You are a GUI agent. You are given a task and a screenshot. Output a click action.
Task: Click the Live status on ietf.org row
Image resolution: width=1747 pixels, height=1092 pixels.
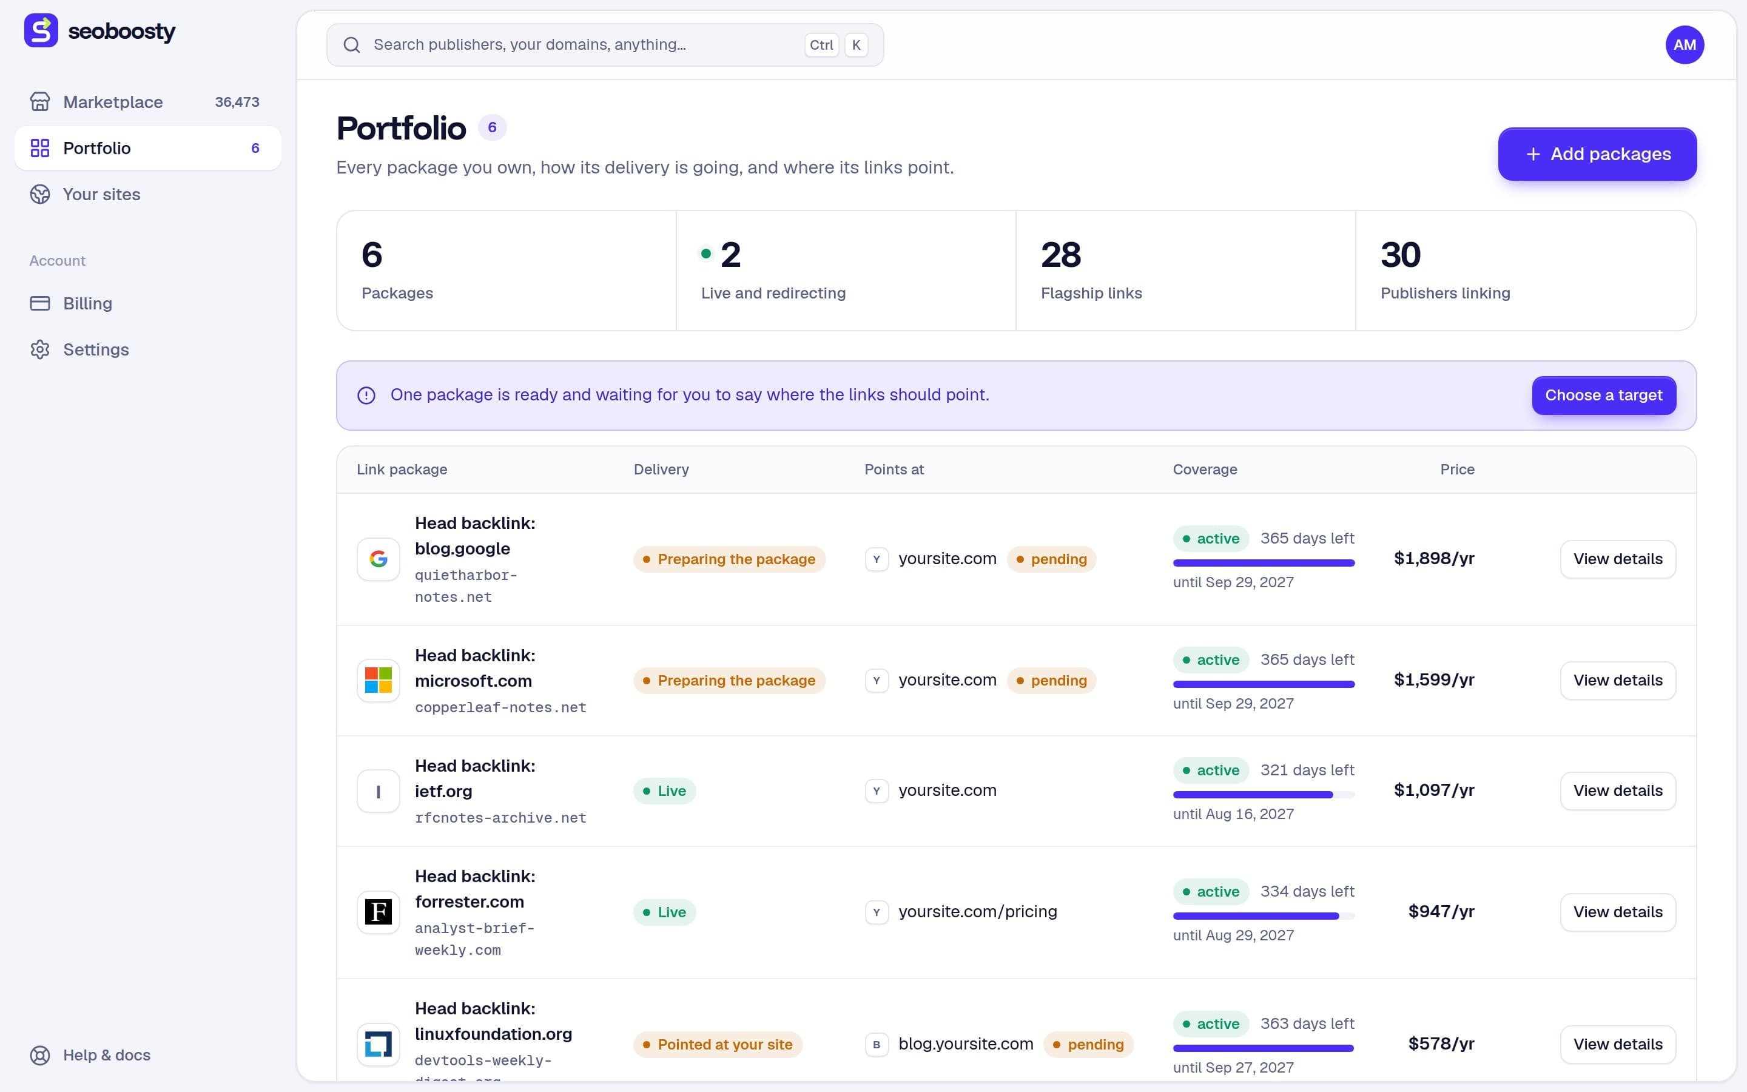tap(664, 791)
